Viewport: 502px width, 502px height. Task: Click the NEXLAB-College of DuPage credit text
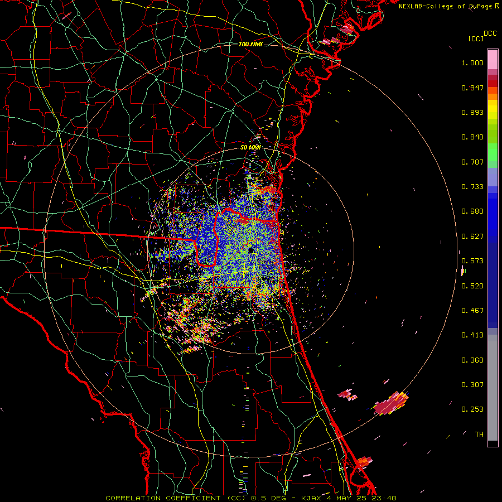coord(445,6)
